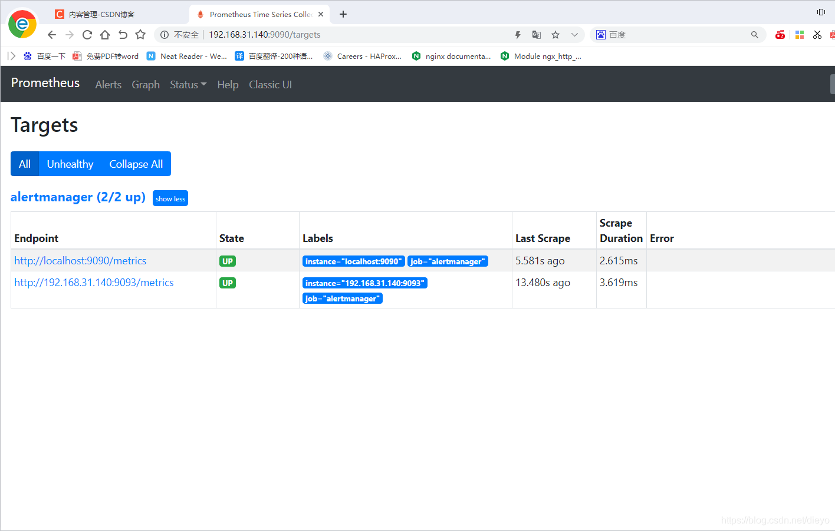
Task: Click Collapse All button
Action: (x=136, y=164)
